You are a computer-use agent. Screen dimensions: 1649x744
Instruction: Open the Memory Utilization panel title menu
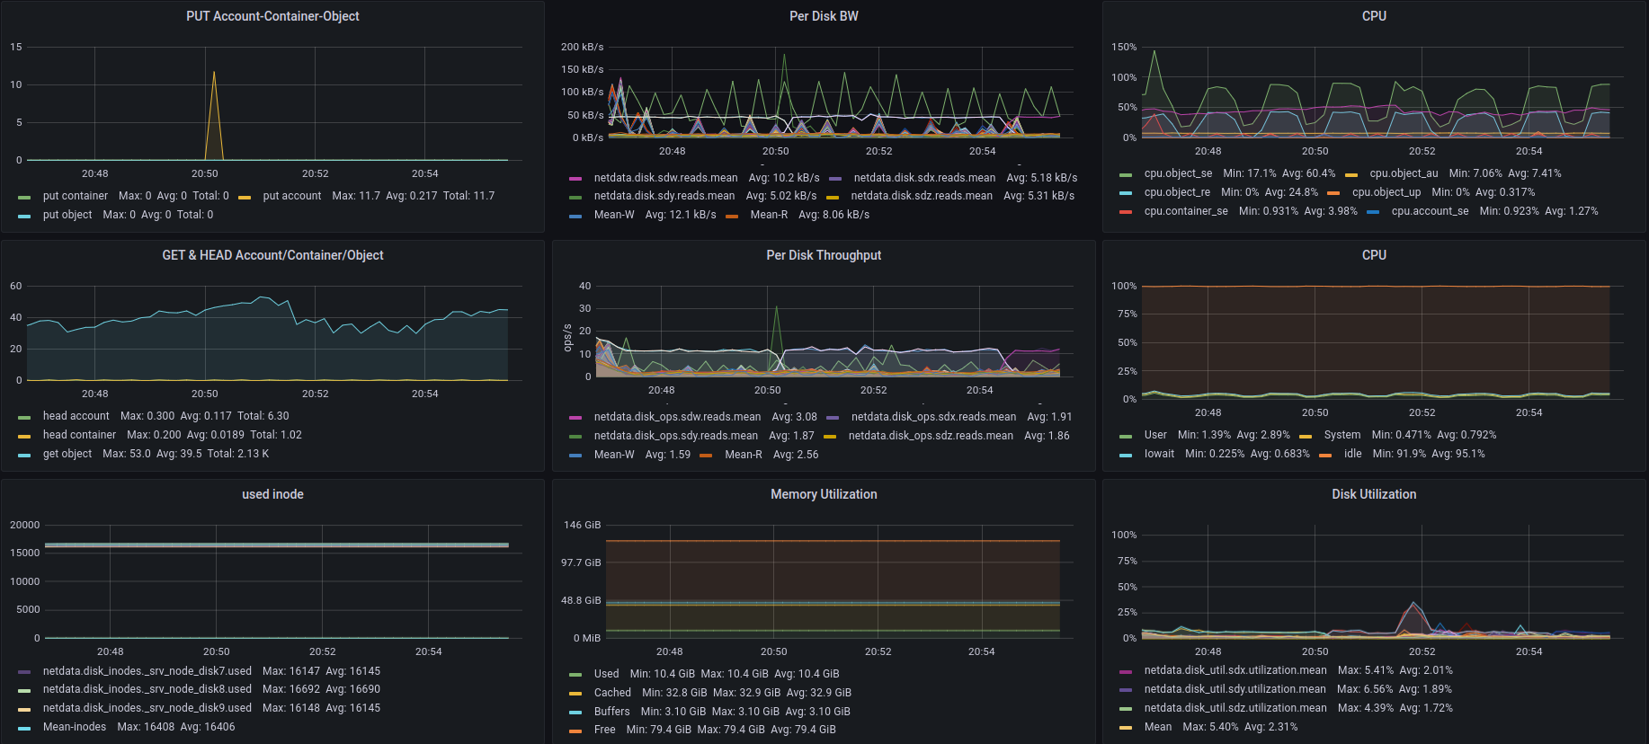[x=824, y=494]
